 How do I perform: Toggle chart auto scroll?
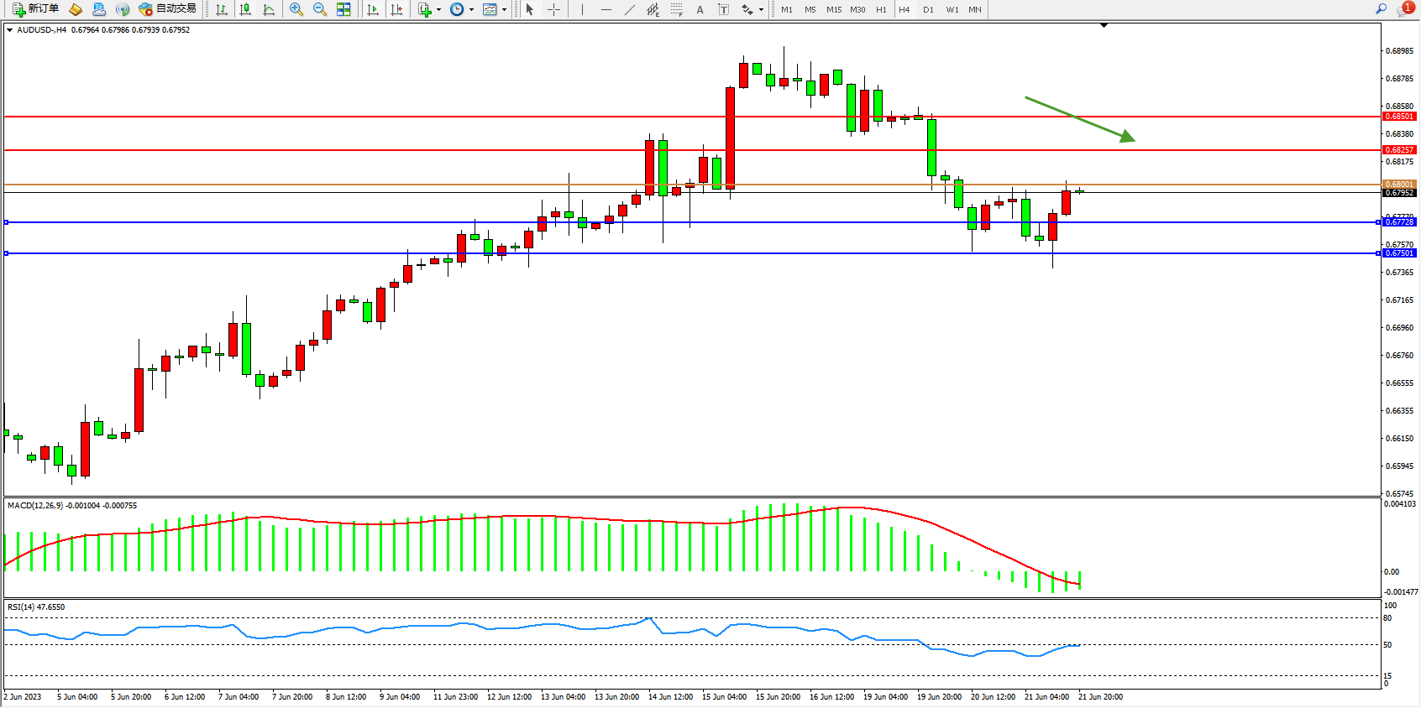coord(373,9)
